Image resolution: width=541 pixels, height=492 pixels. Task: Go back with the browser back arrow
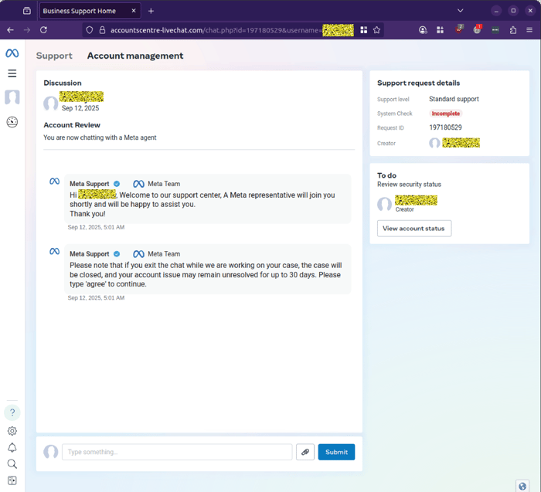(10, 30)
